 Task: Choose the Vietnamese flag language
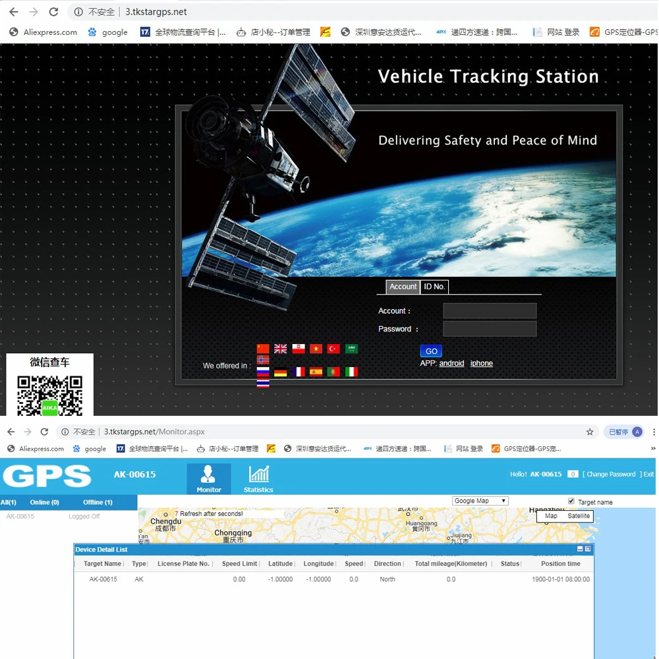pos(316,349)
